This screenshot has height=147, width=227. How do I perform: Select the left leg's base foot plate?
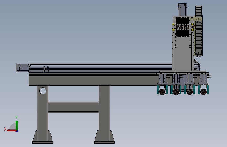click(x=43, y=143)
